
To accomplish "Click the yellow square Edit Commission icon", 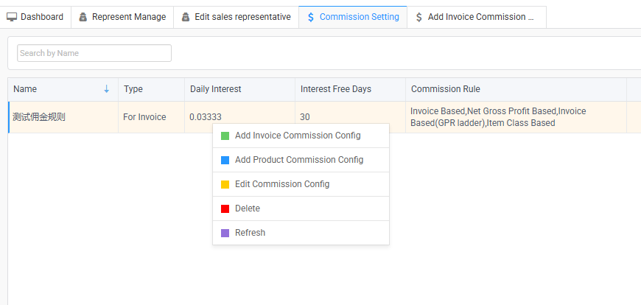I will coord(225,184).
